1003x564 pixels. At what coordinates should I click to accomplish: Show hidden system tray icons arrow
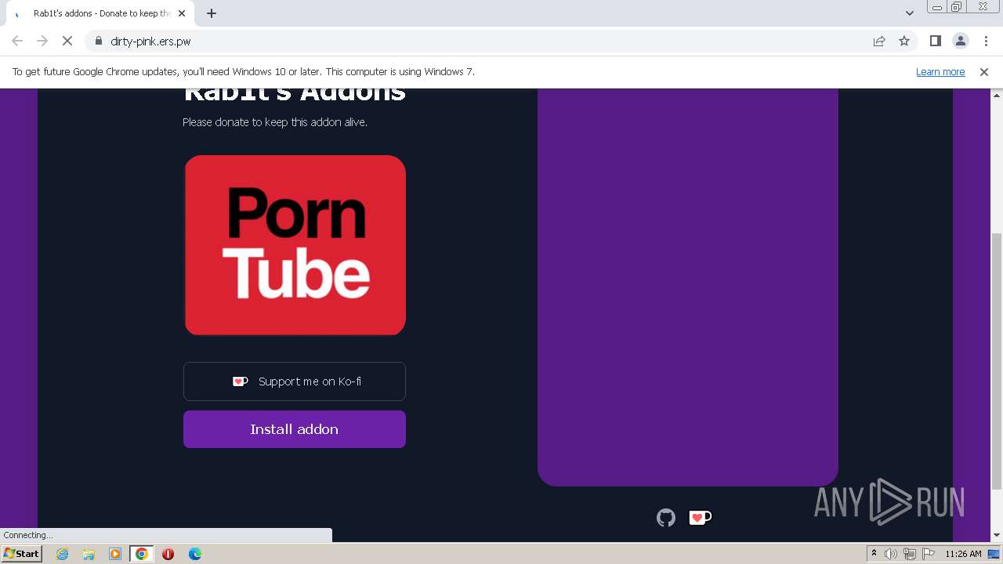874,554
